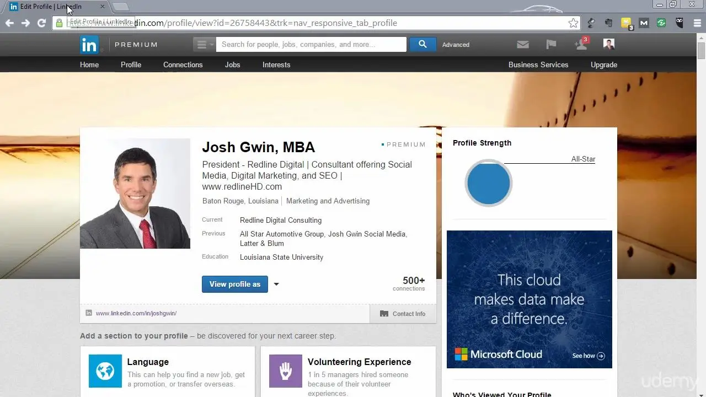Click See how on Microsoft Cloud ad
Image resolution: width=706 pixels, height=397 pixels.
coord(589,356)
